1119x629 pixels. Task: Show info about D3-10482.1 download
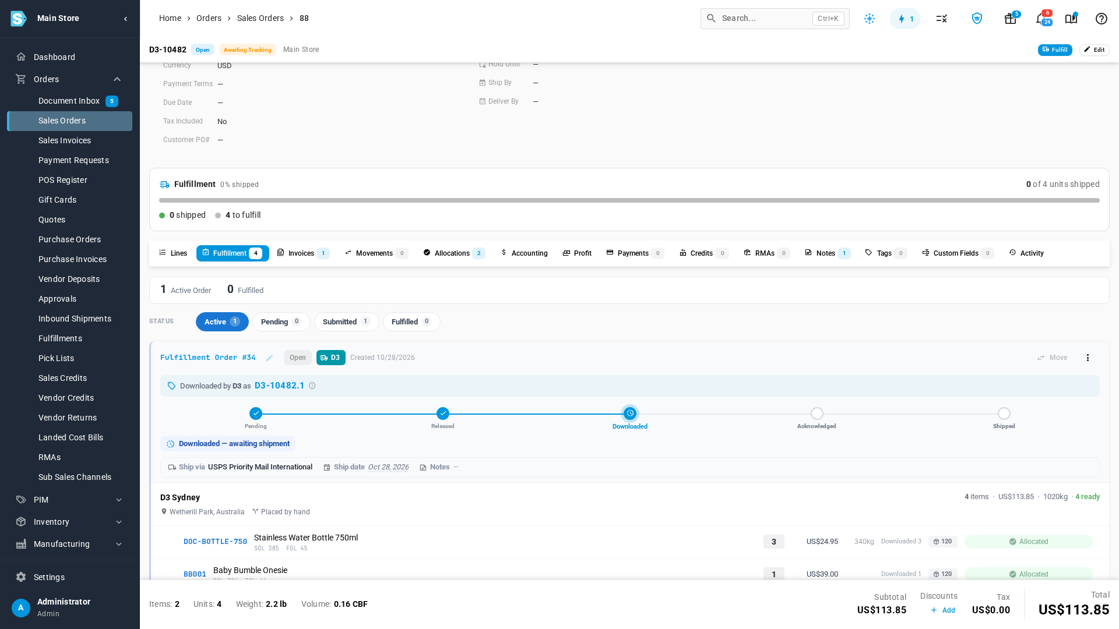coord(312,386)
